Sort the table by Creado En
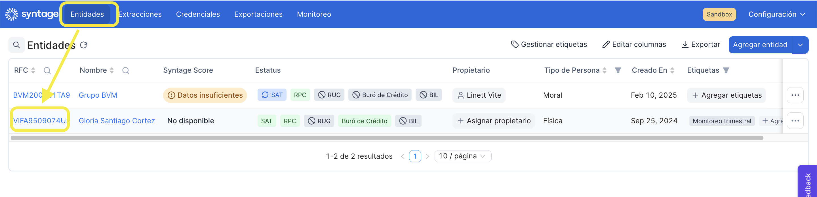Viewport: 817px width, 197px height. 672,70
